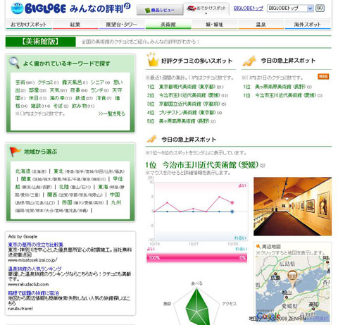Click the gold crown ranking icon
Viewport: 338px width, 325px height.
(x=152, y=60)
